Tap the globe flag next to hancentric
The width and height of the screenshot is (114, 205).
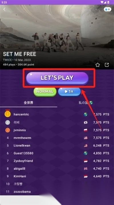coord(85,115)
